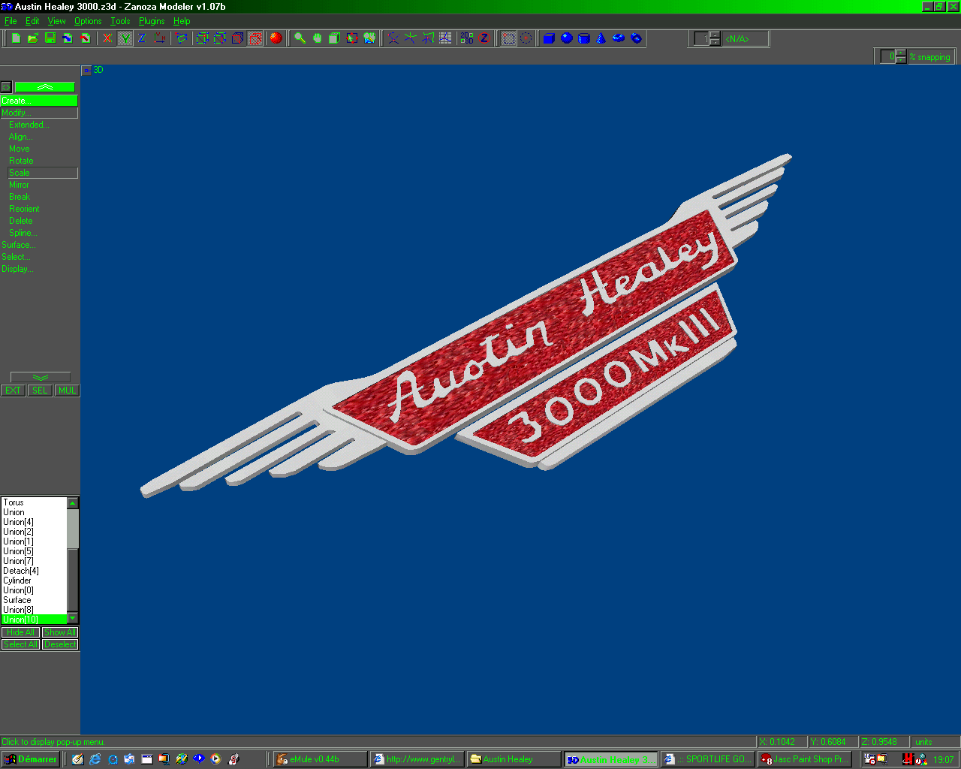This screenshot has width=961, height=769.
Task: Toggle SEL selection mode button
Action: point(40,391)
